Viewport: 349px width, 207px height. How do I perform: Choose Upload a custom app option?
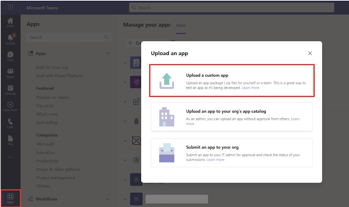(232, 81)
